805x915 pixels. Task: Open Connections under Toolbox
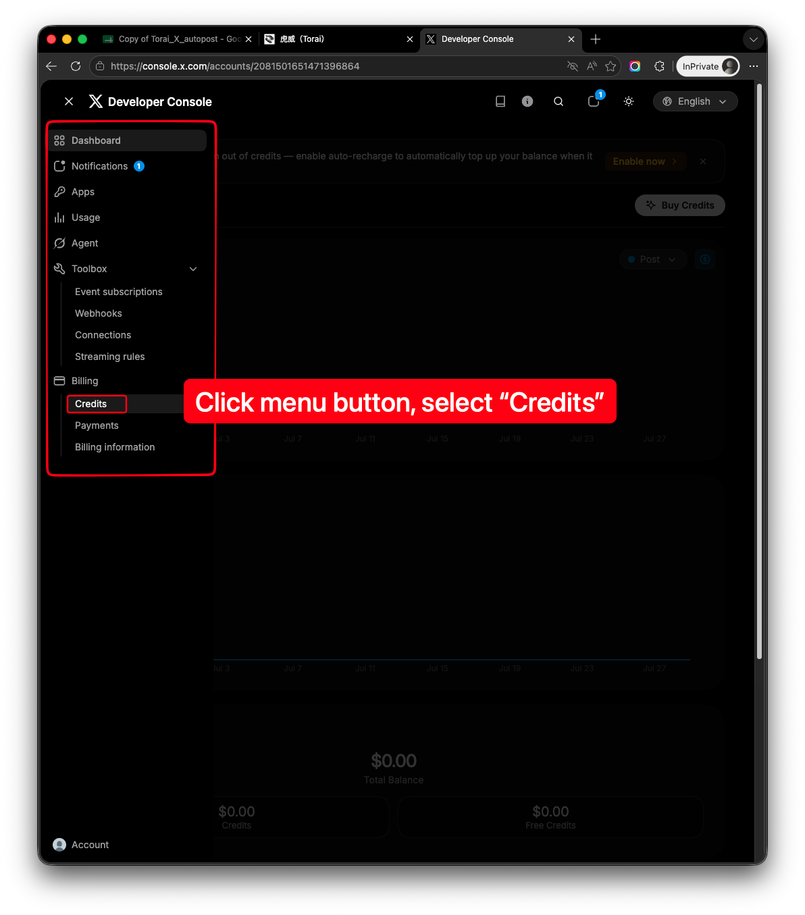(x=103, y=335)
